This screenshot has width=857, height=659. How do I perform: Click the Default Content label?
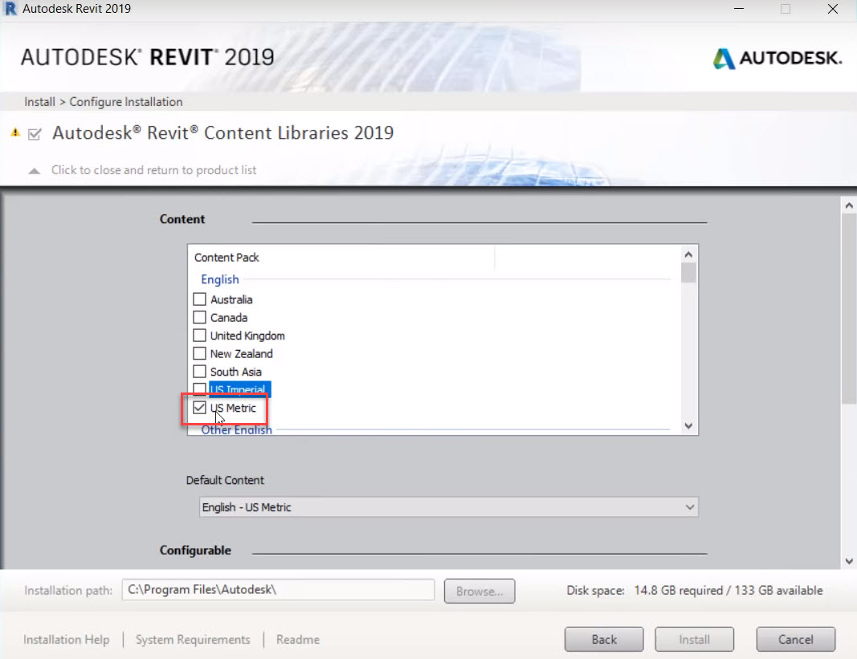pos(225,480)
